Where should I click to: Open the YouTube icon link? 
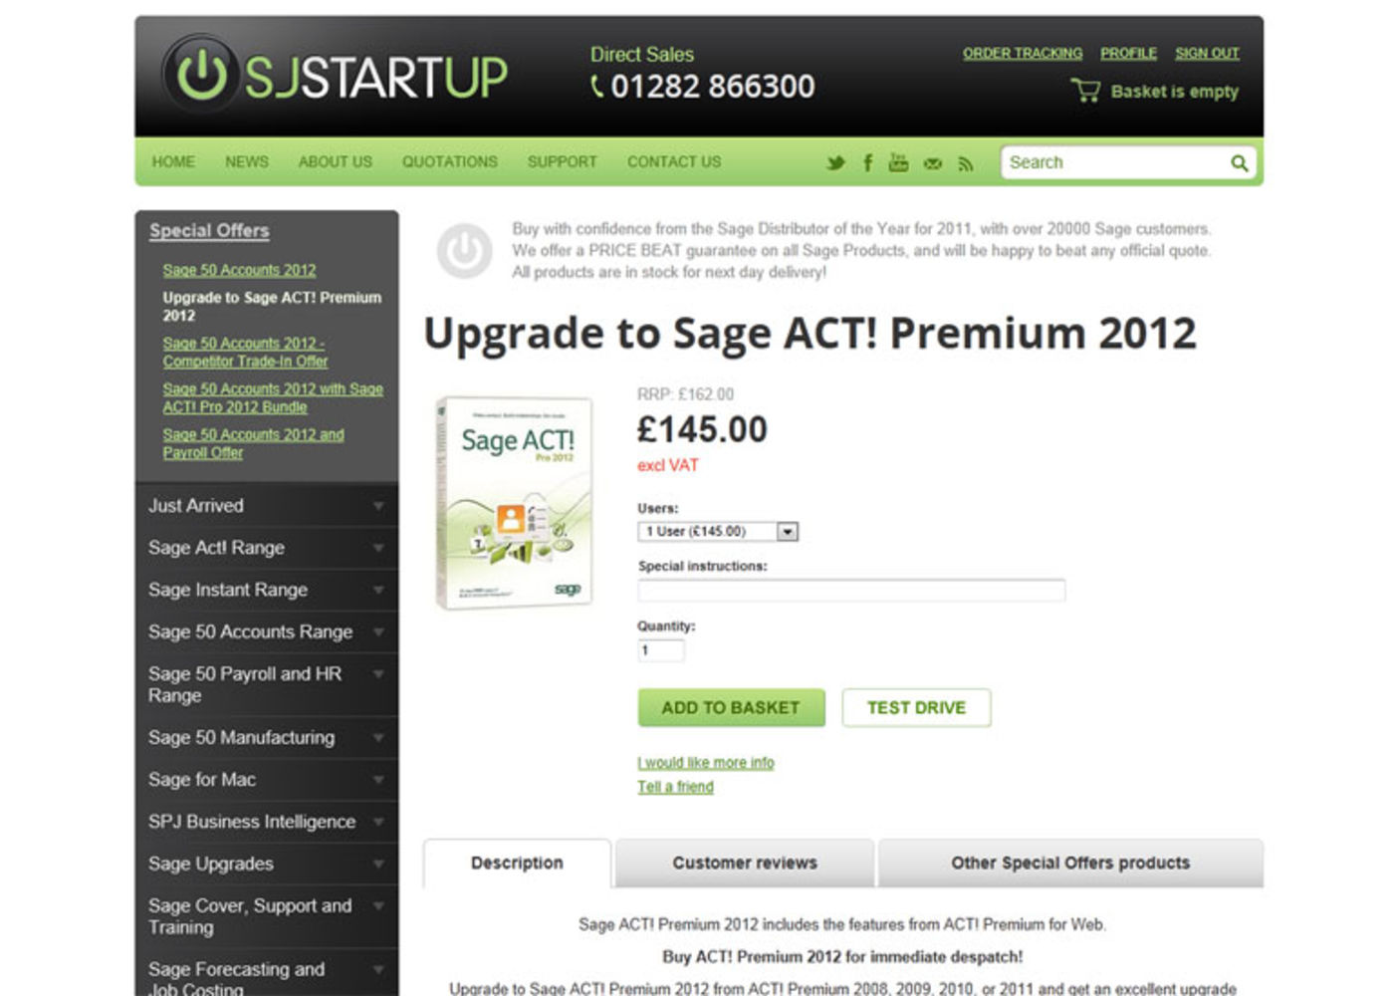point(898,162)
